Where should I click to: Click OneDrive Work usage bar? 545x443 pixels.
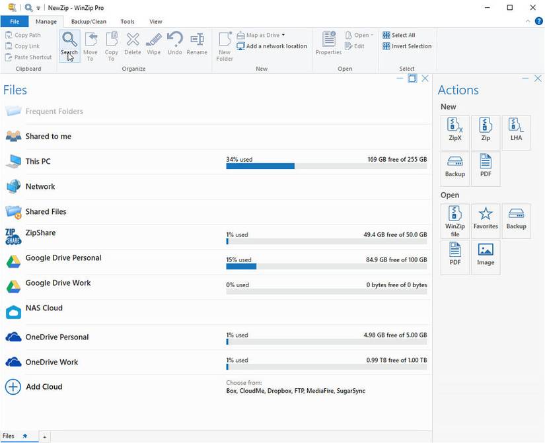pos(326,367)
